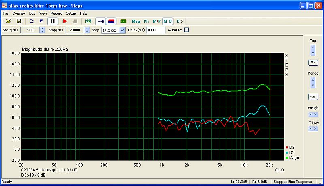Click the open file folder icon
The image size is (324, 186).
pyautogui.click(x=9, y=21)
